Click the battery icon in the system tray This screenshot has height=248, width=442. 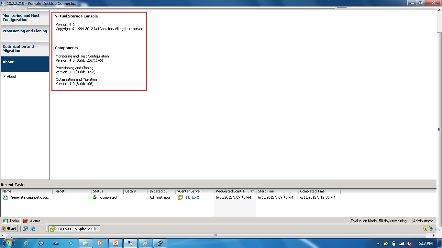click(394, 243)
